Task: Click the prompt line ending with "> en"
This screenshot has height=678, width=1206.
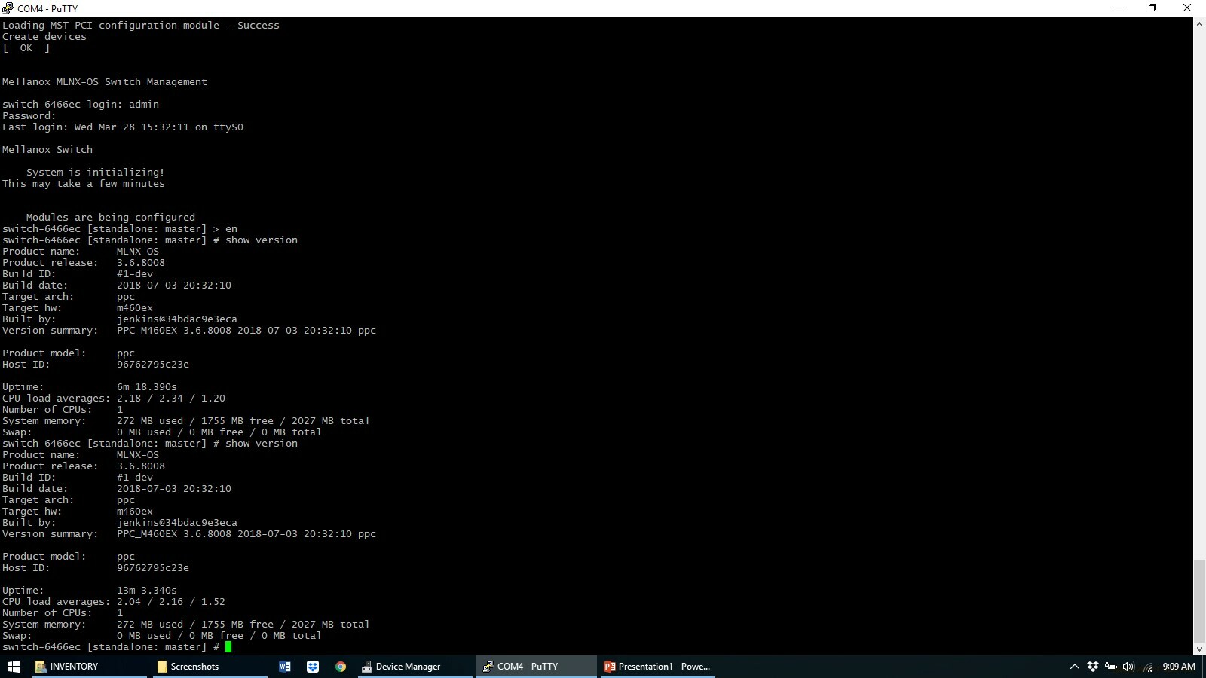Action: point(120,229)
